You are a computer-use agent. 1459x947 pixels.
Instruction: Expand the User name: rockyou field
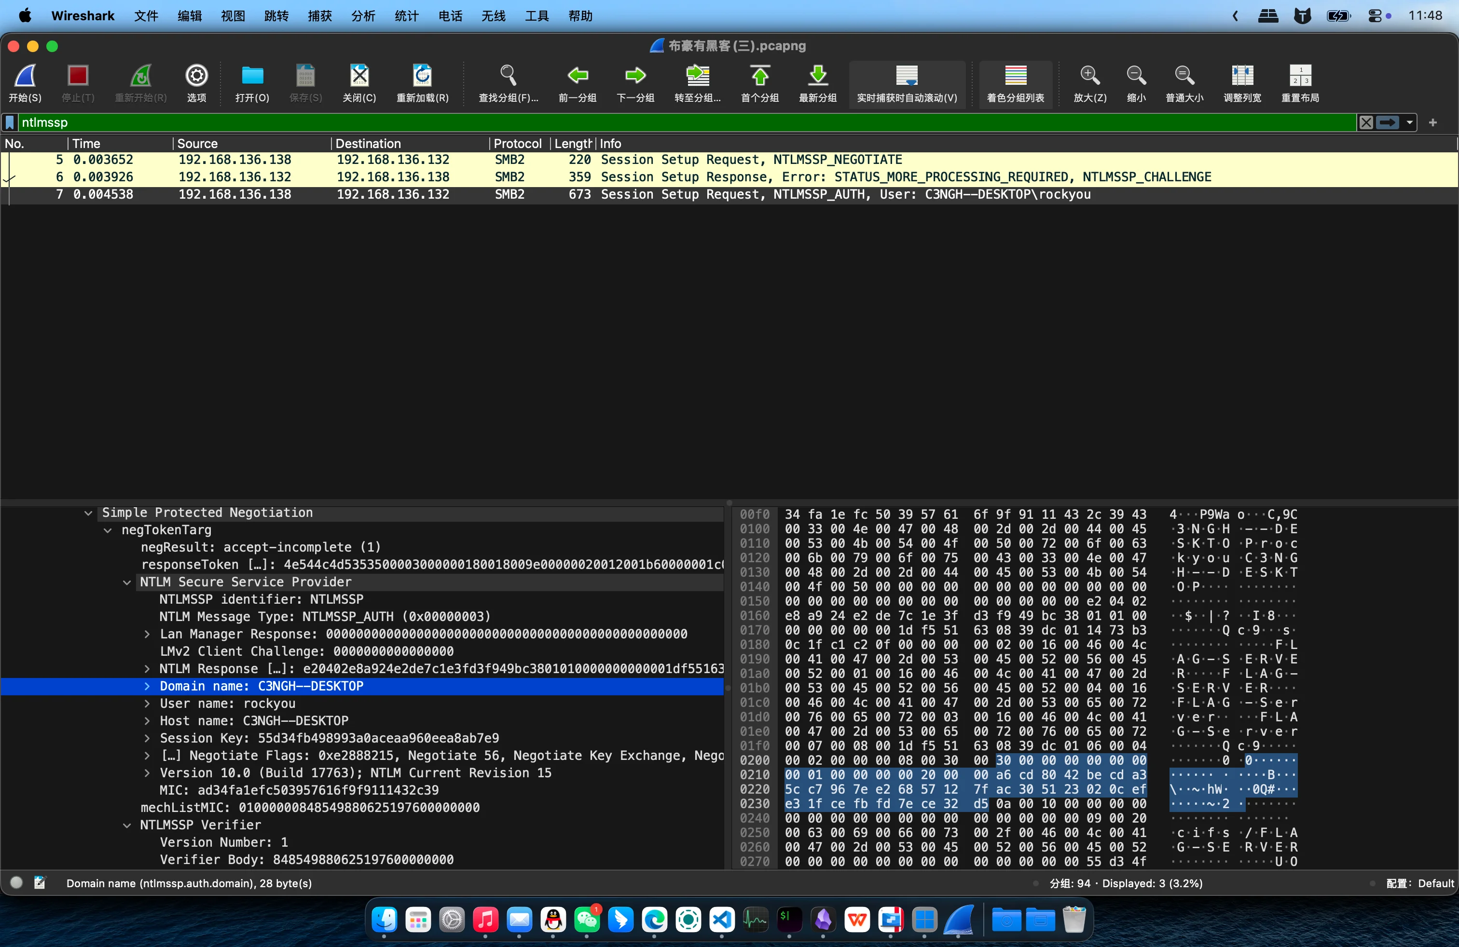pos(147,704)
